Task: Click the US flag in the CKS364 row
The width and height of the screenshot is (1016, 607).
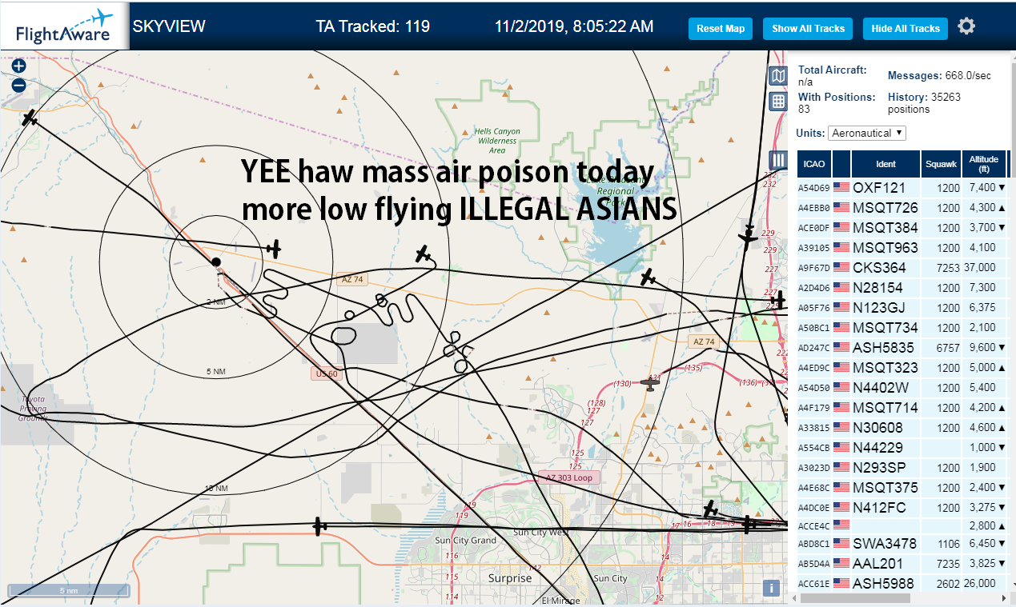Action: [x=841, y=268]
